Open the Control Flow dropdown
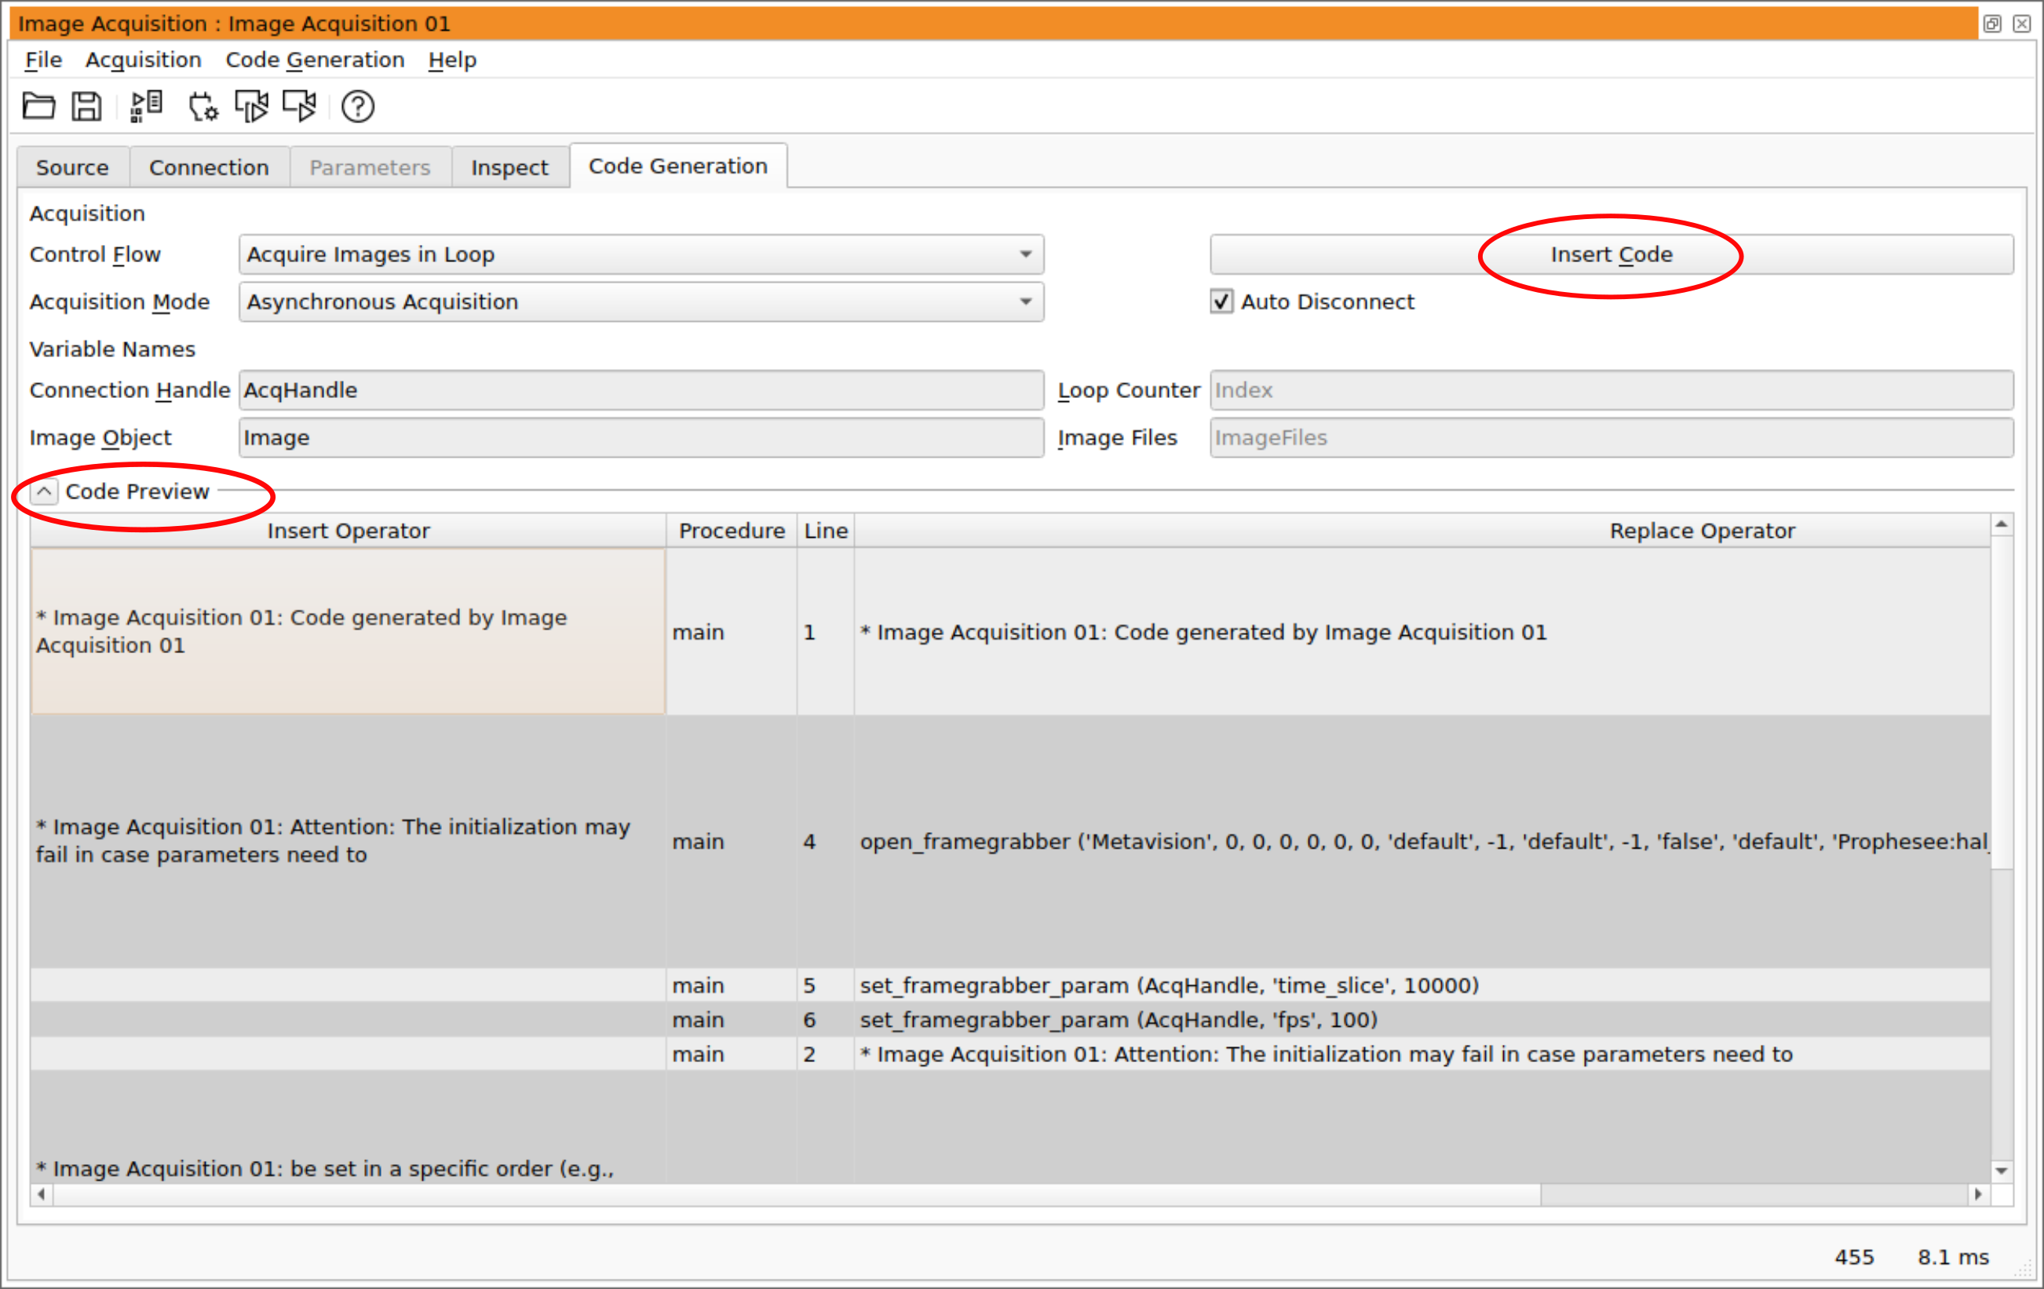The image size is (2044, 1289). tap(641, 254)
